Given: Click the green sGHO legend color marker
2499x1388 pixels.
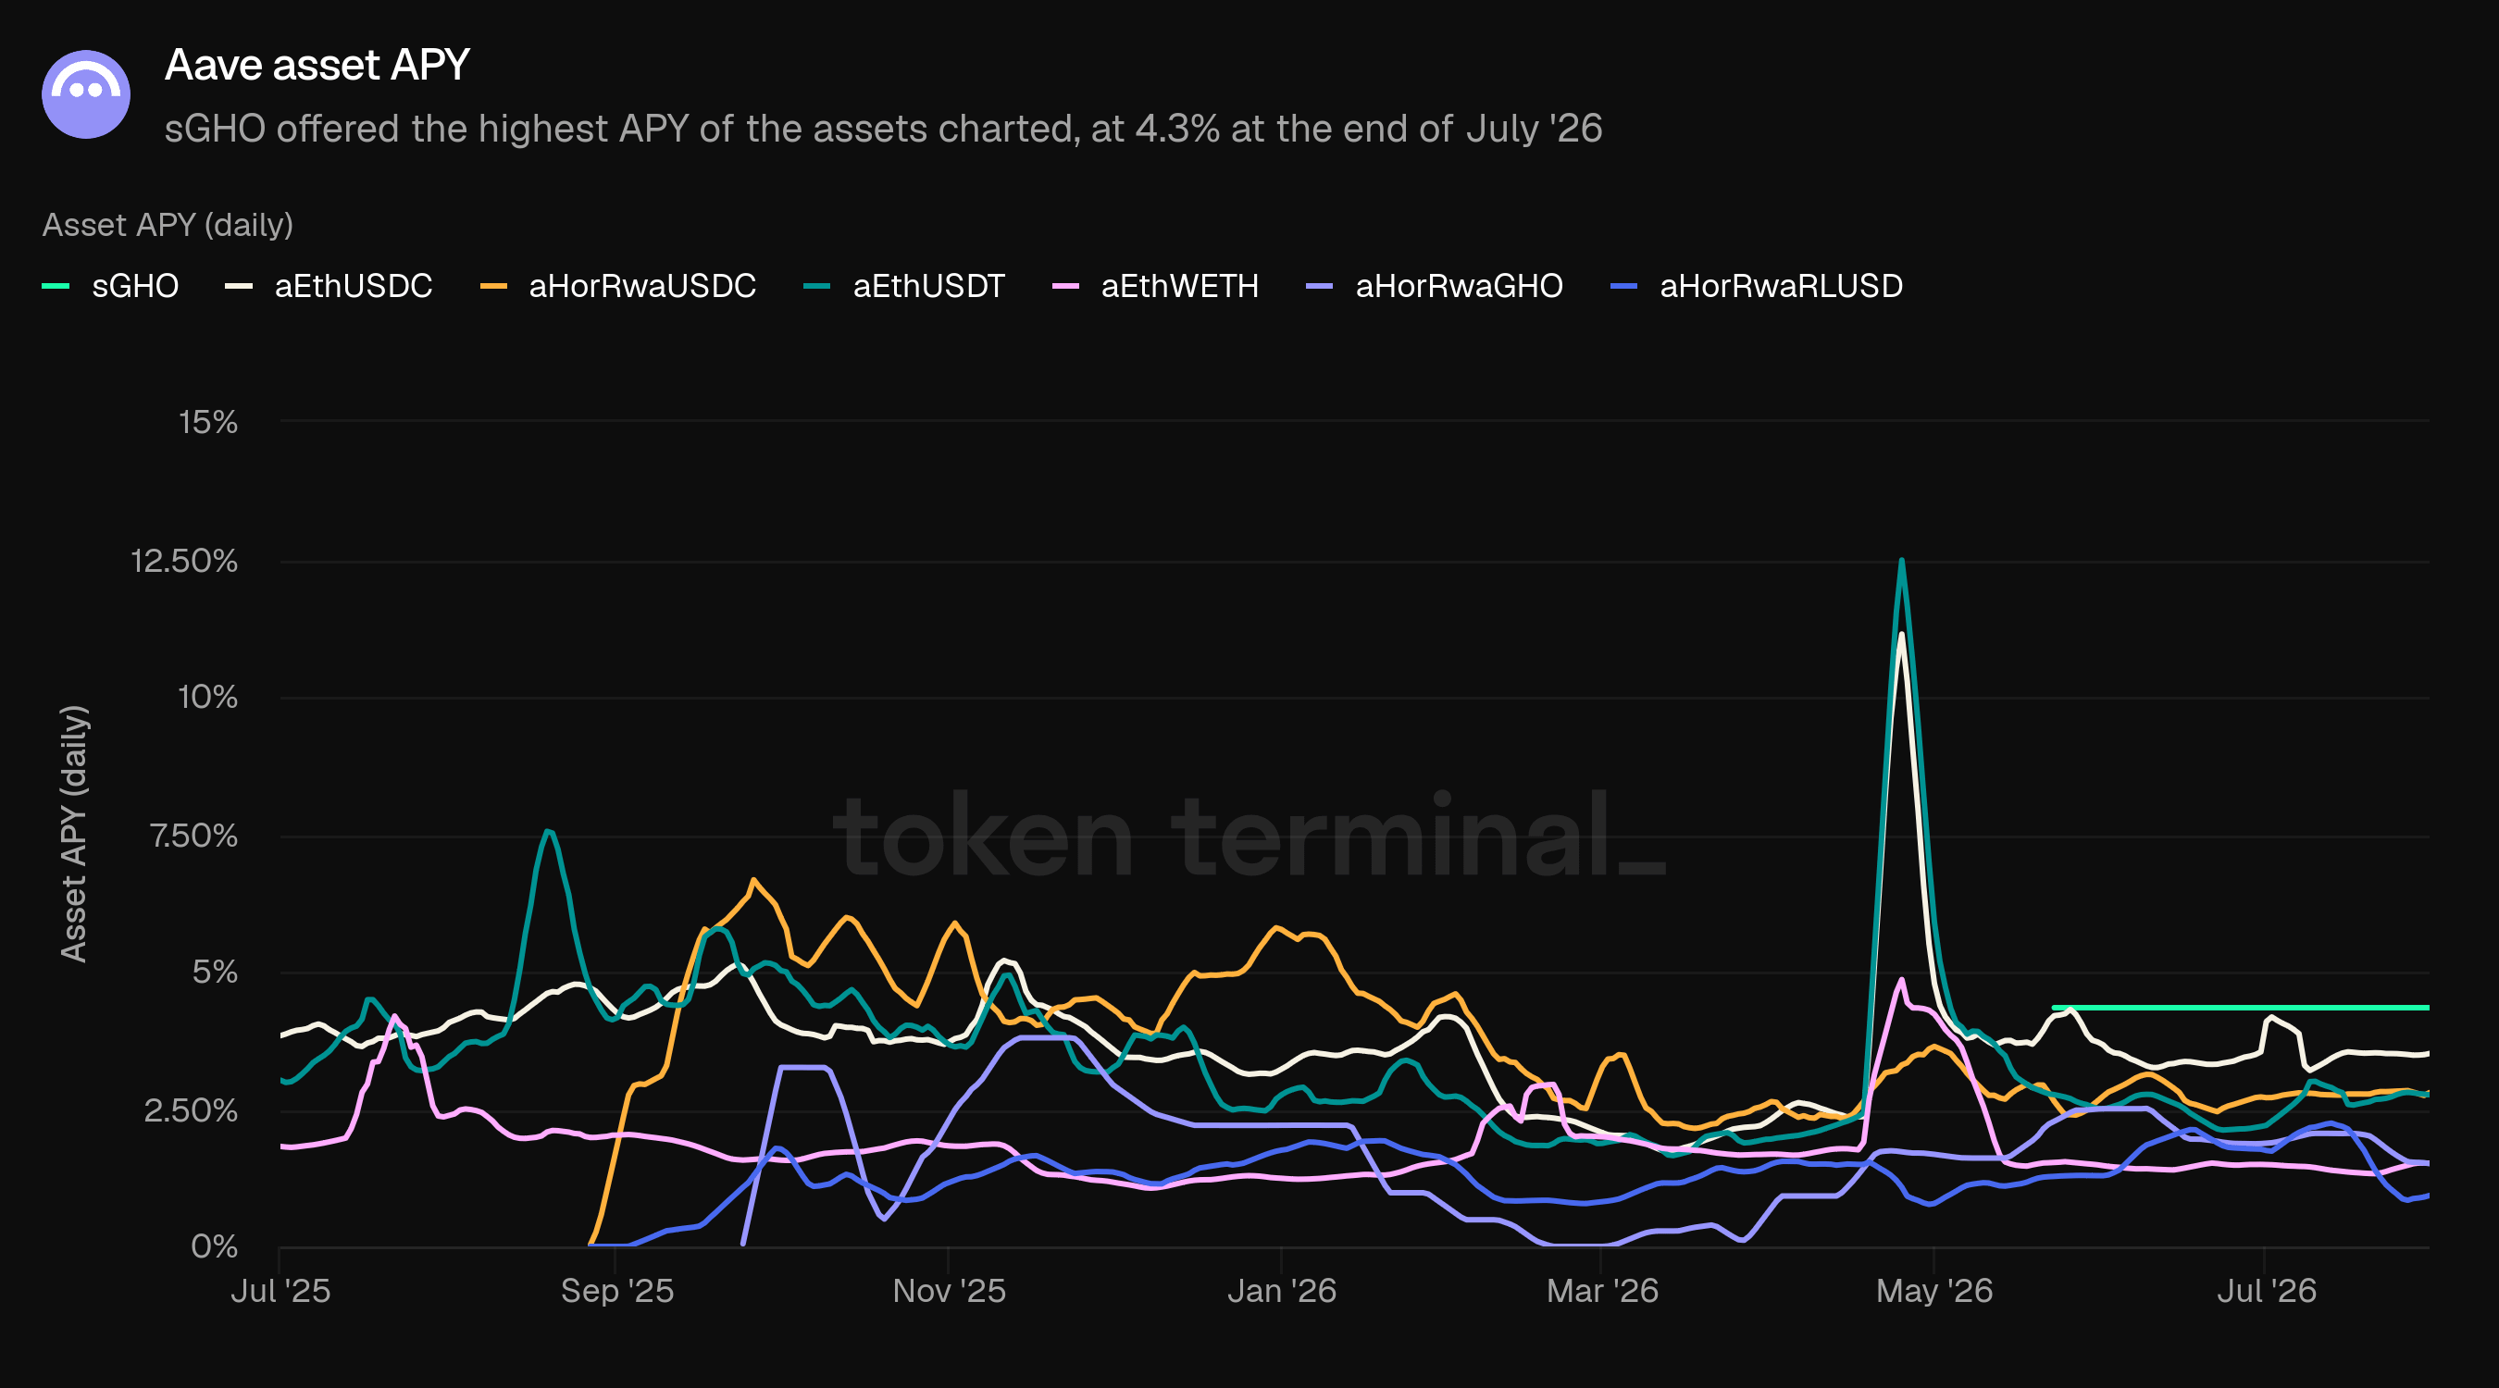Looking at the screenshot, I should pos(56,286).
